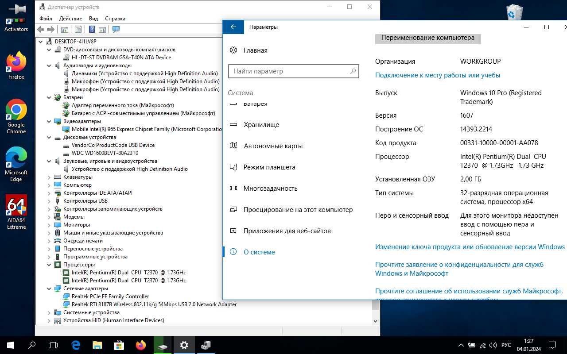The image size is (567, 354).
Task: Collapse the Процессоры category
Action: pos(49,265)
